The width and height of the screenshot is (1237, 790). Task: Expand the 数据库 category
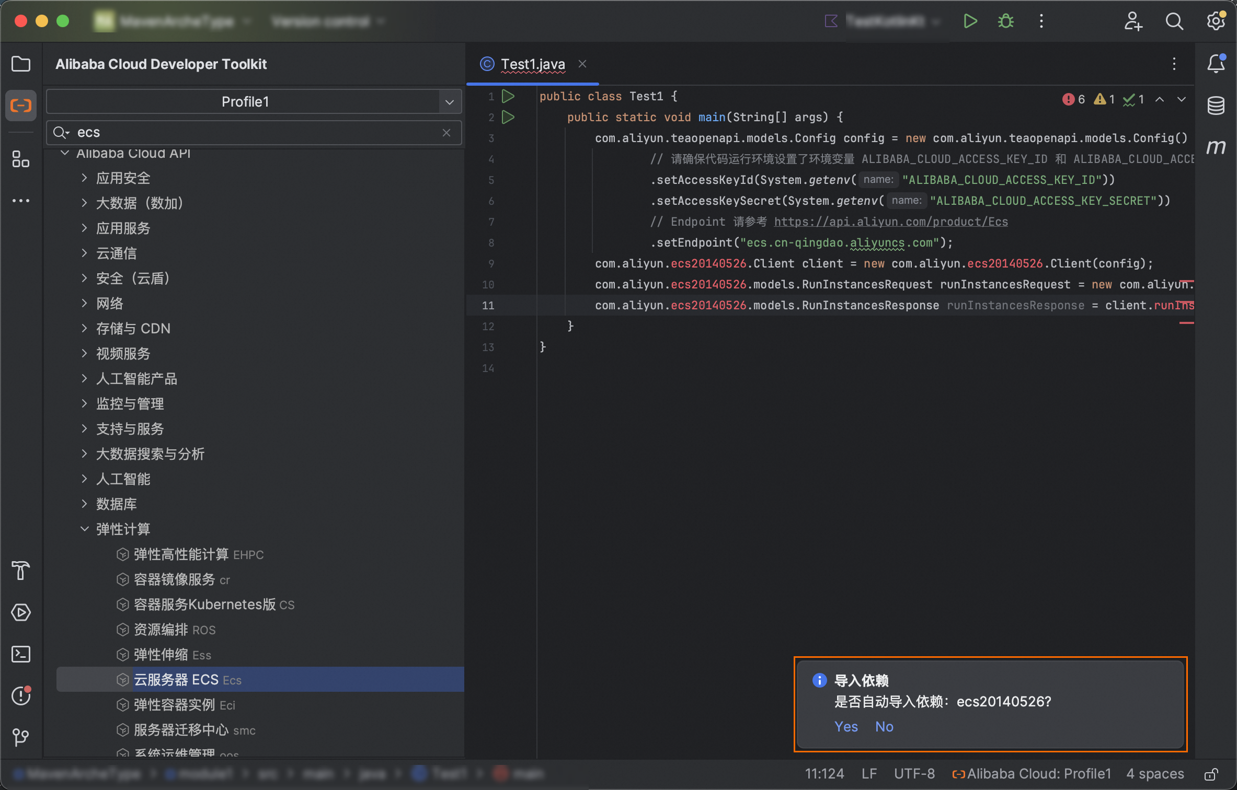click(84, 504)
